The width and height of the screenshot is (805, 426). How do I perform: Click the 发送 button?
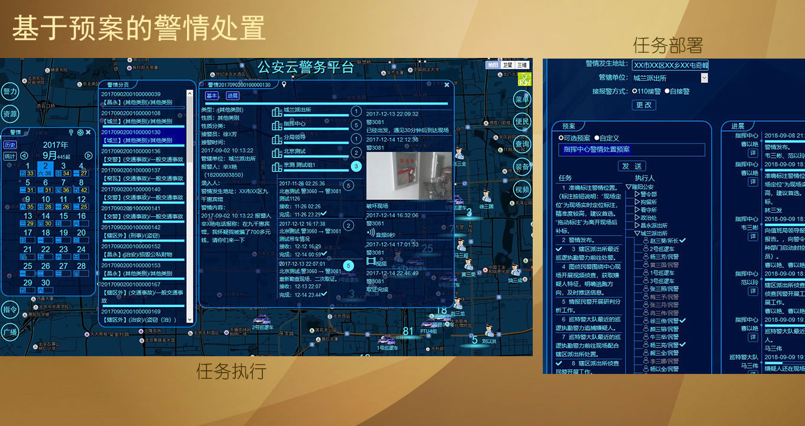coord(632,166)
